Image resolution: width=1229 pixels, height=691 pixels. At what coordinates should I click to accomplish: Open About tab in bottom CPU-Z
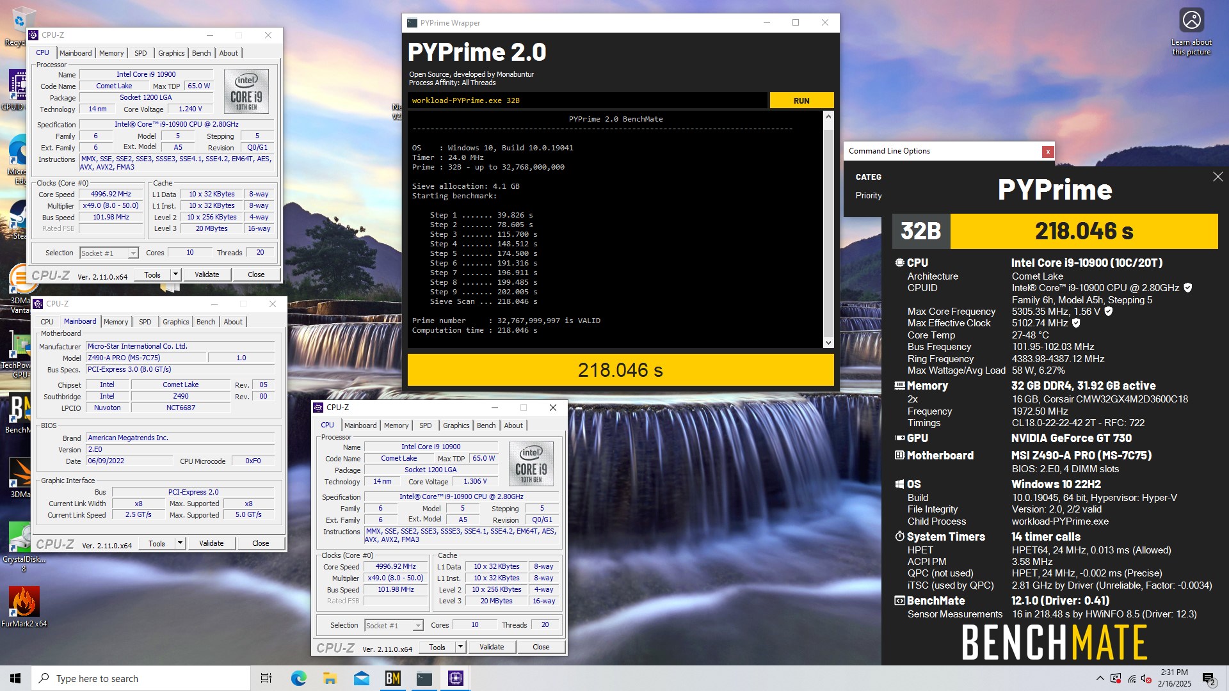point(513,425)
